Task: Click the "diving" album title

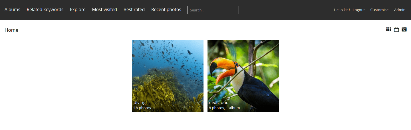Action: 140,103
